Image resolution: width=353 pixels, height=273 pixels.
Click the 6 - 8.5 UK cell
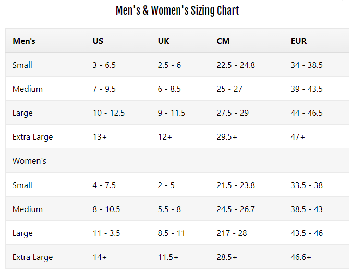pyautogui.click(x=169, y=89)
